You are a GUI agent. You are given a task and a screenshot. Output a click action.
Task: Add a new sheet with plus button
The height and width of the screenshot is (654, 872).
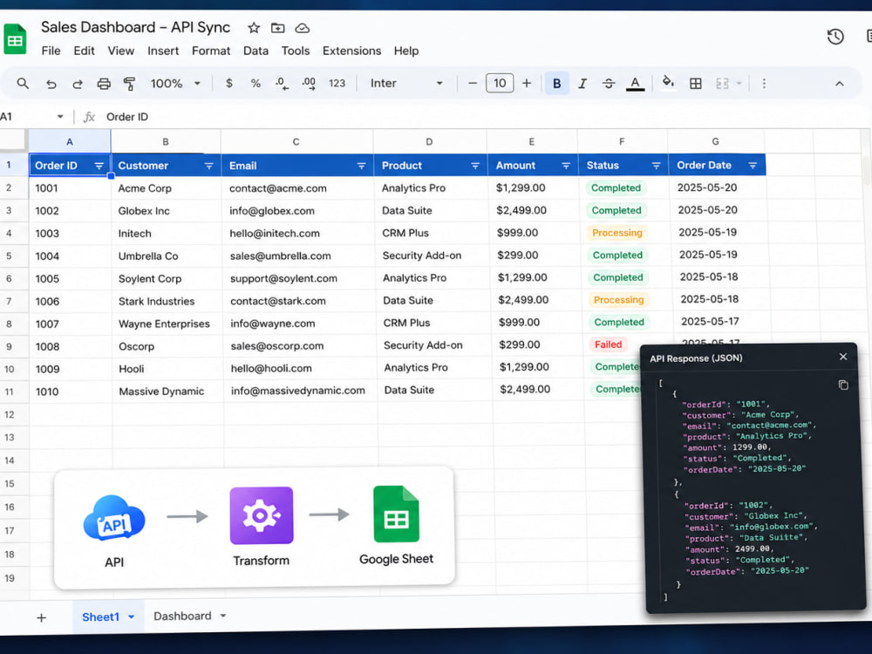(x=41, y=617)
